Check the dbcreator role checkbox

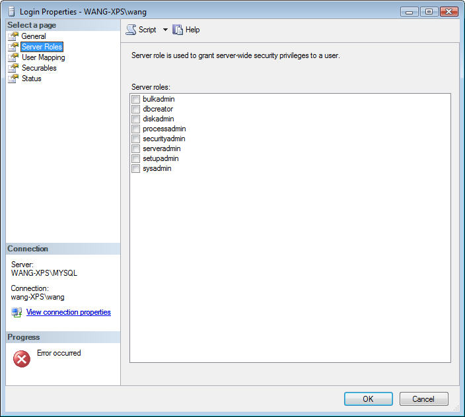pyautogui.click(x=135, y=109)
